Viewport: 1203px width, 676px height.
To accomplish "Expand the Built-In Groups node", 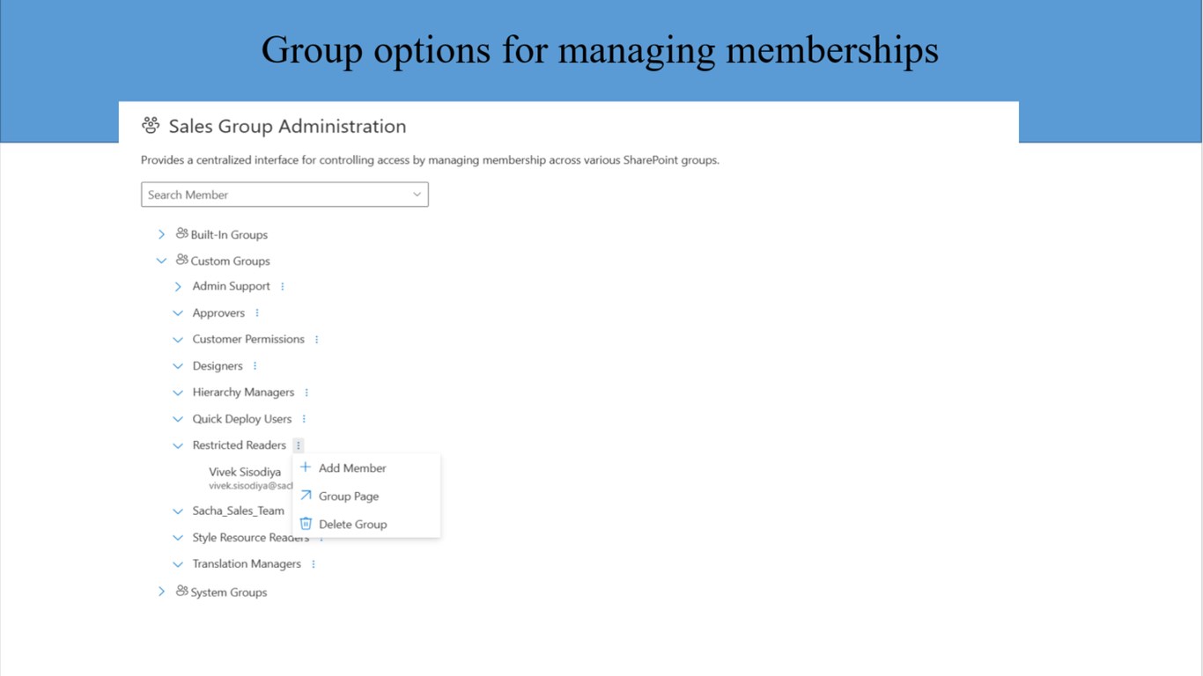I will (x=161, y=234).
